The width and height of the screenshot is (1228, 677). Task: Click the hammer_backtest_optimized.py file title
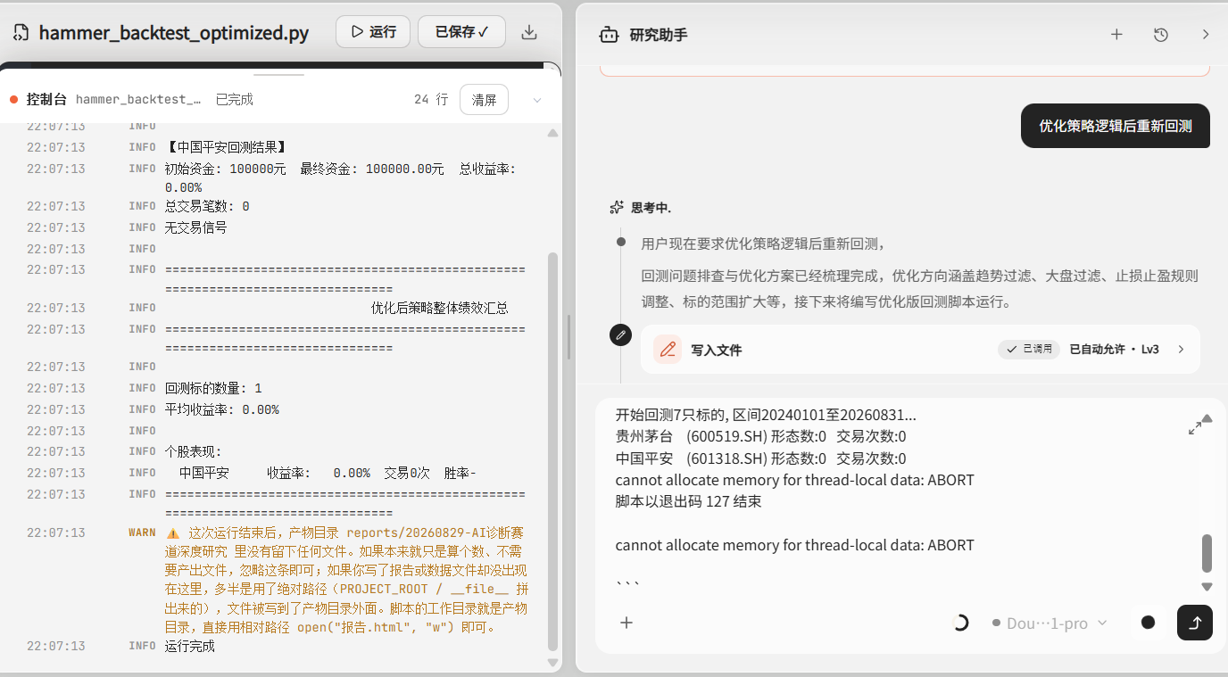click(174, 34)
